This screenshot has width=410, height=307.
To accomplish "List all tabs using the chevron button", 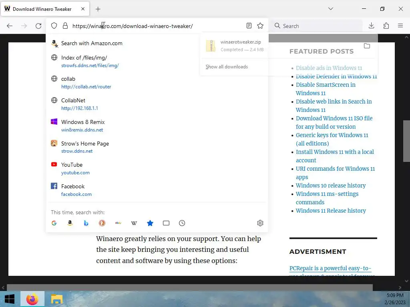I will pyautogui.click(x=330, y=9).
